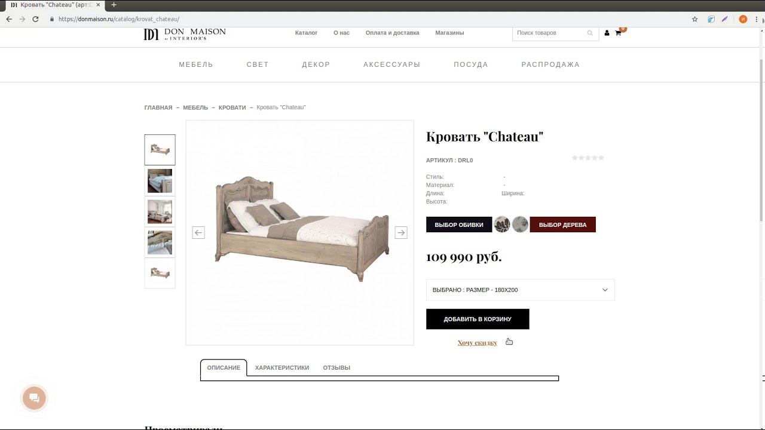Click into the Поиск товаров search field
This screenshot has width=765, height=430.
550,33
